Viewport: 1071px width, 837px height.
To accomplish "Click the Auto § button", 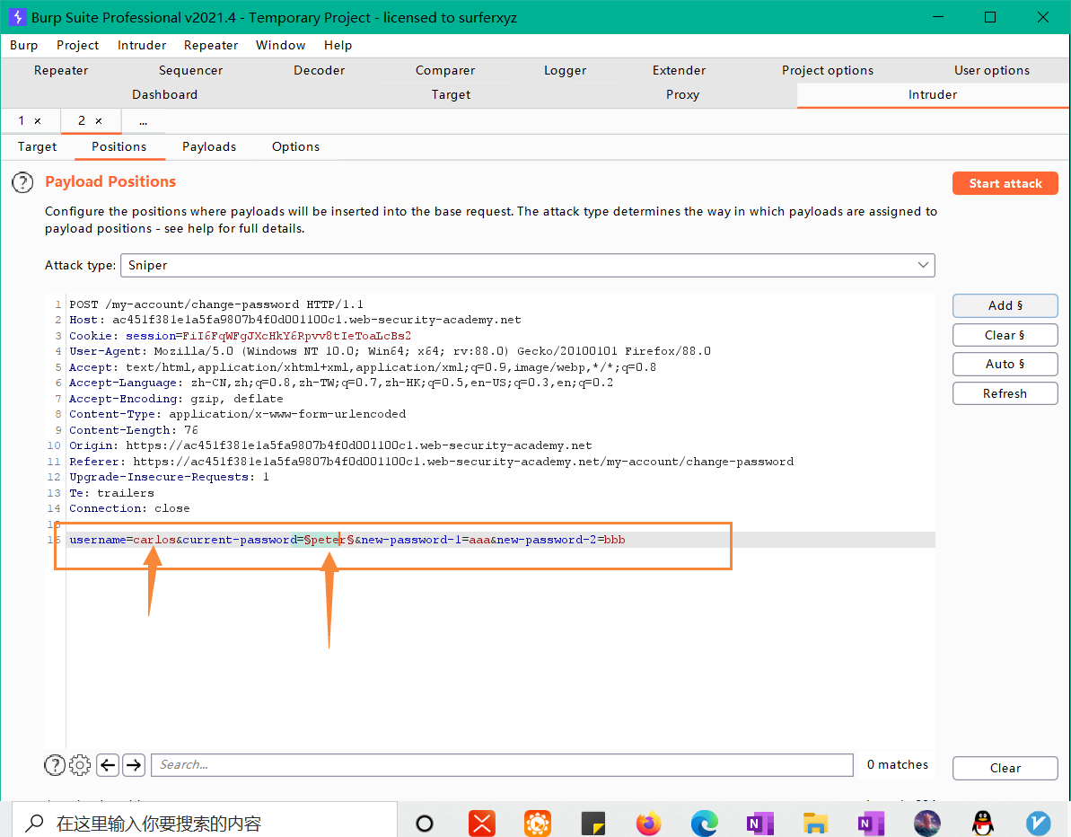I will pyautogui.click(x=1005, y=365).
